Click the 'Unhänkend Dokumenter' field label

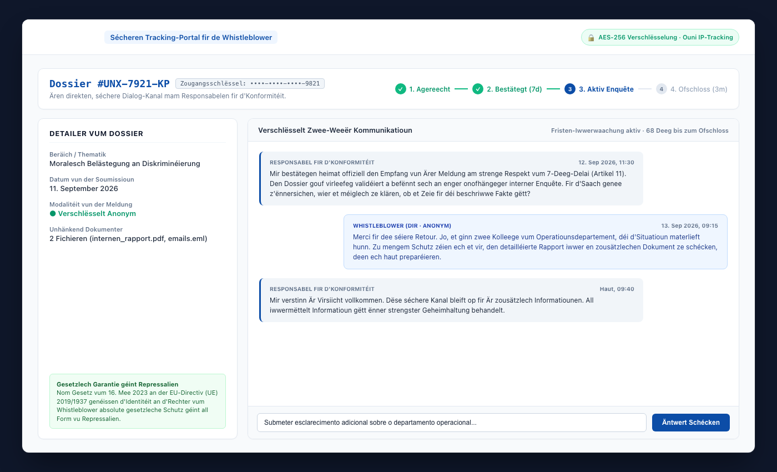(86, 229)
